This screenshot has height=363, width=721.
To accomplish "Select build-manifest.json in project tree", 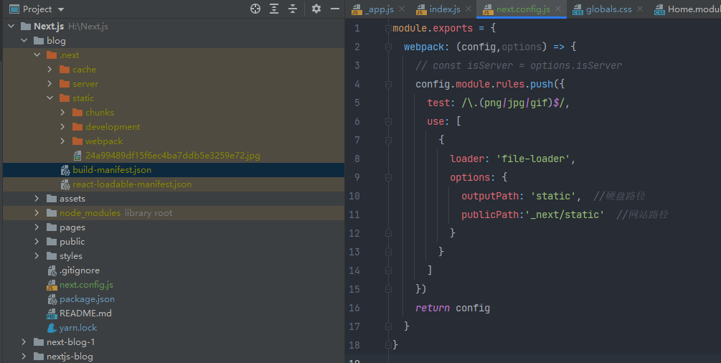I will click(x=111, y=170).
